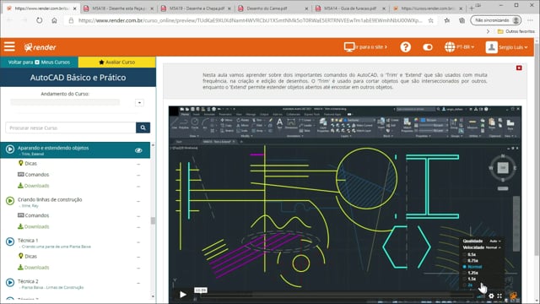This screenshot has height=304, width=540.
Task: Open Downloads under Criando linhas de construção
Action: 36,226
